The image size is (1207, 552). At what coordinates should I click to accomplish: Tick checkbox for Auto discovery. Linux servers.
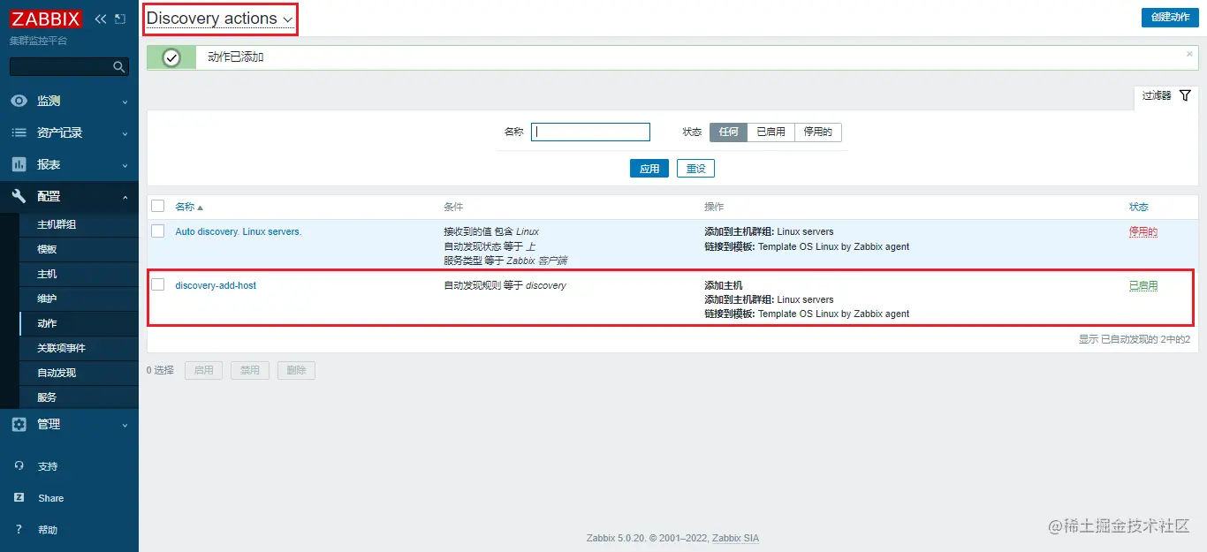[x=158, y=231]
